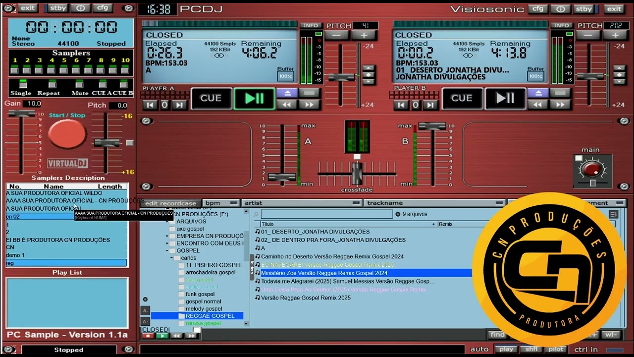The image size is (634, 357).
Task: Click the equals-bar button beside Player A eject
Action: pos(309,93)
